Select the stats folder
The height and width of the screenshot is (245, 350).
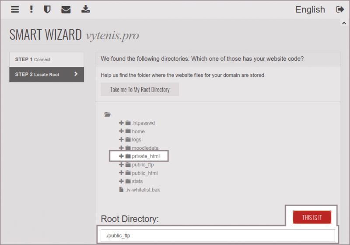tap(137, 181)
